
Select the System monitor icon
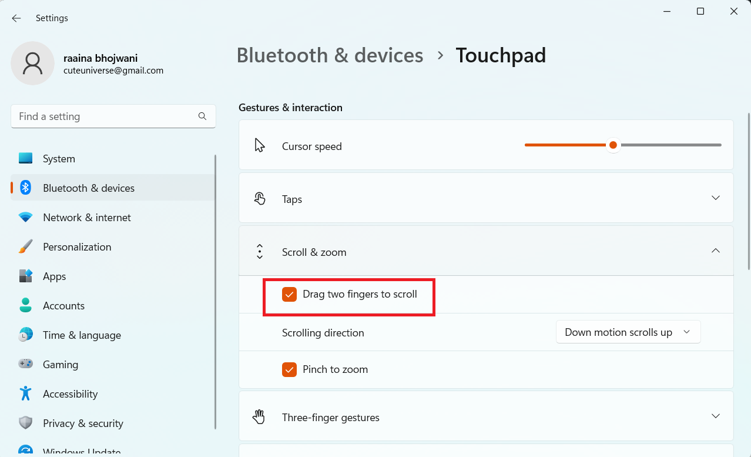[x=25, y=158]
